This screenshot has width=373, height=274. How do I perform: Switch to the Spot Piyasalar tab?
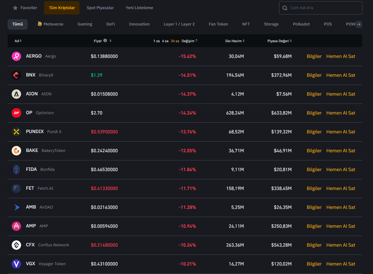click(x=100, y=8)
